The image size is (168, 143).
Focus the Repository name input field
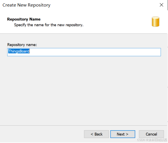[x=84, y=52]
